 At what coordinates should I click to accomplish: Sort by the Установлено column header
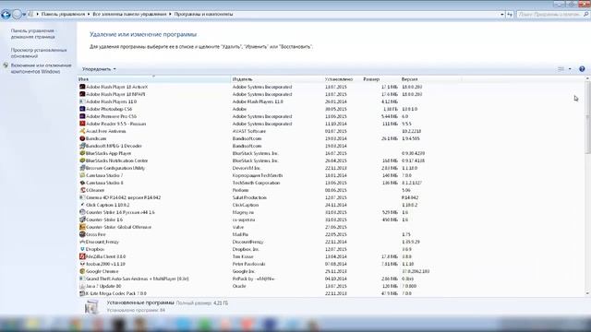pos(343,79)
